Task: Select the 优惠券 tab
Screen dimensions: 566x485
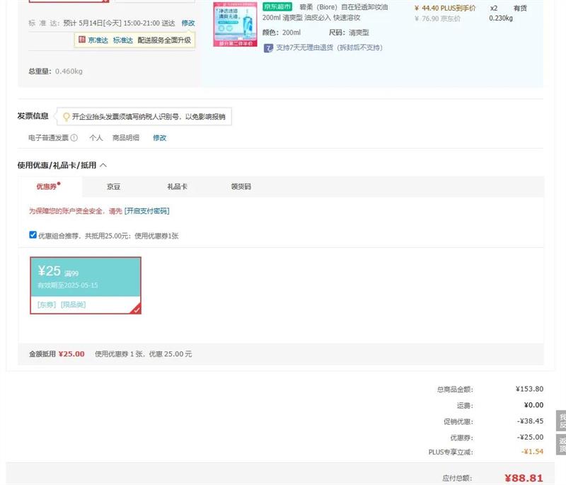Action: point(47,187)
